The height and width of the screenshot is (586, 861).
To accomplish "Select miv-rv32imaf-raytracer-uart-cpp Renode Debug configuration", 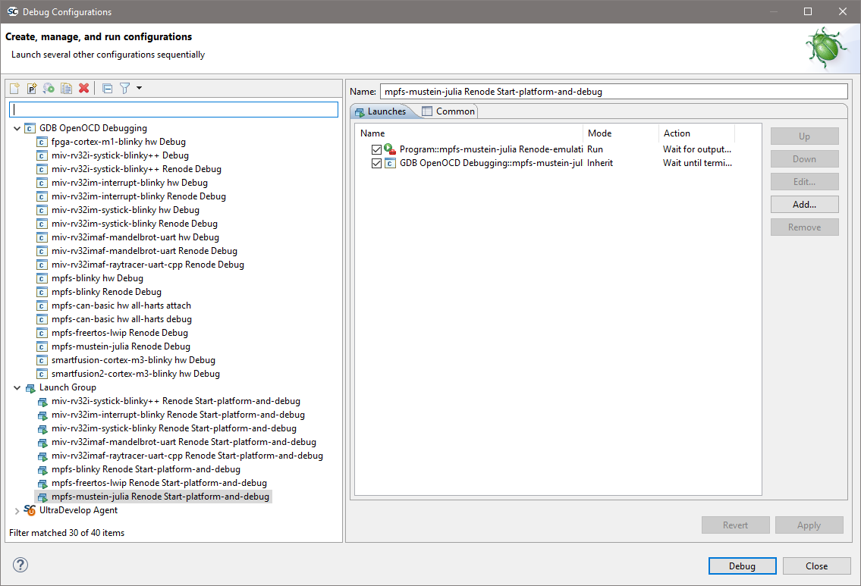I will [x=148, y=265].
